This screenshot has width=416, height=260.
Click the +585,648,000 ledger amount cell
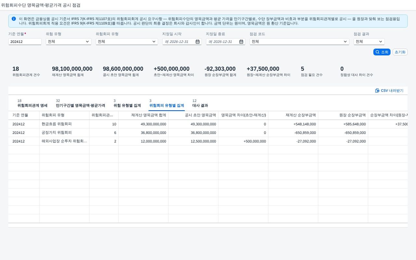[343, 124]
